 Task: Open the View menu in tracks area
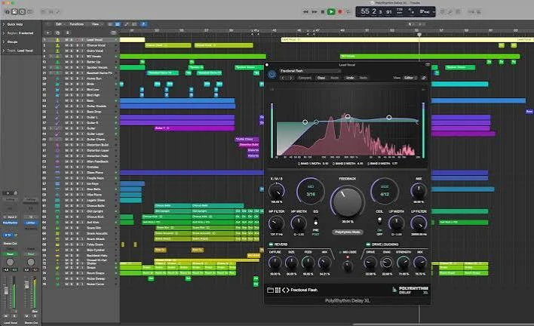pos(96,24)
